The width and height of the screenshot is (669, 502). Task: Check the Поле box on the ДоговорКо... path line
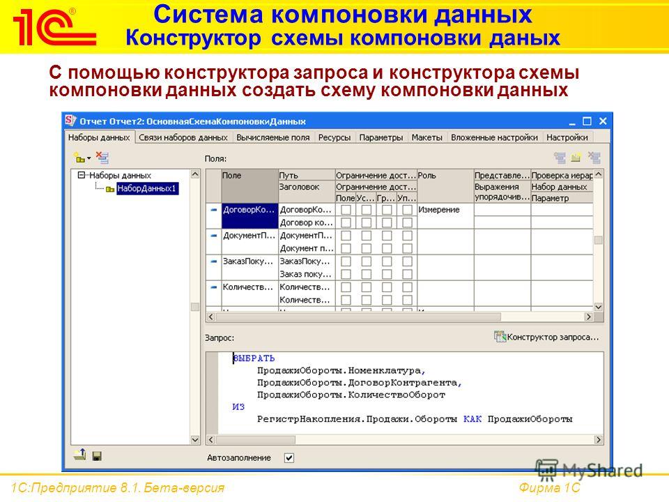point(346,210)
